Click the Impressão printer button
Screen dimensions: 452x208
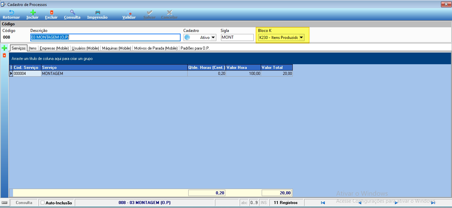tap(97, 15)
